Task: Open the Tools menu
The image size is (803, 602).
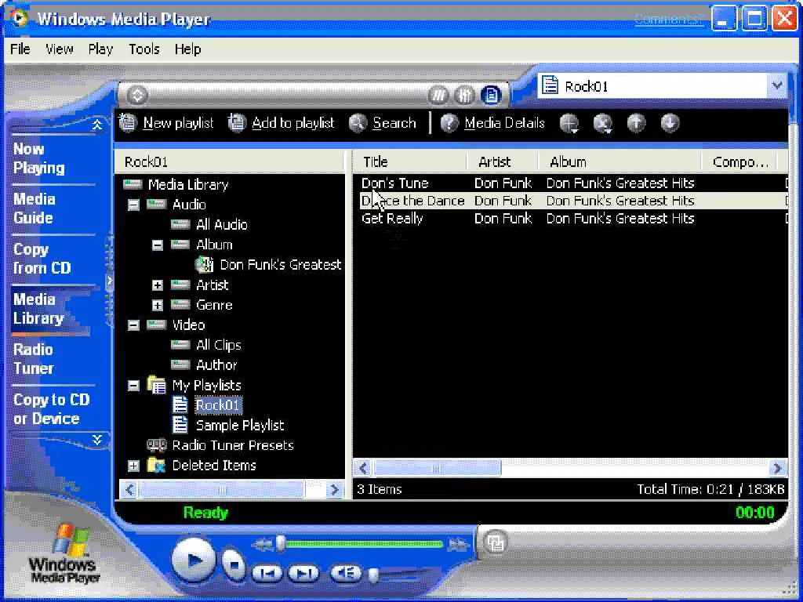Action: tap(144, 49)
